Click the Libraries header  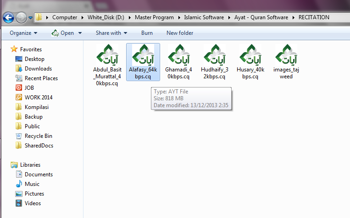coord(25,165)
